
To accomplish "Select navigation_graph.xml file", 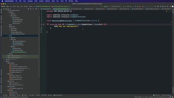I will point(16,88).
